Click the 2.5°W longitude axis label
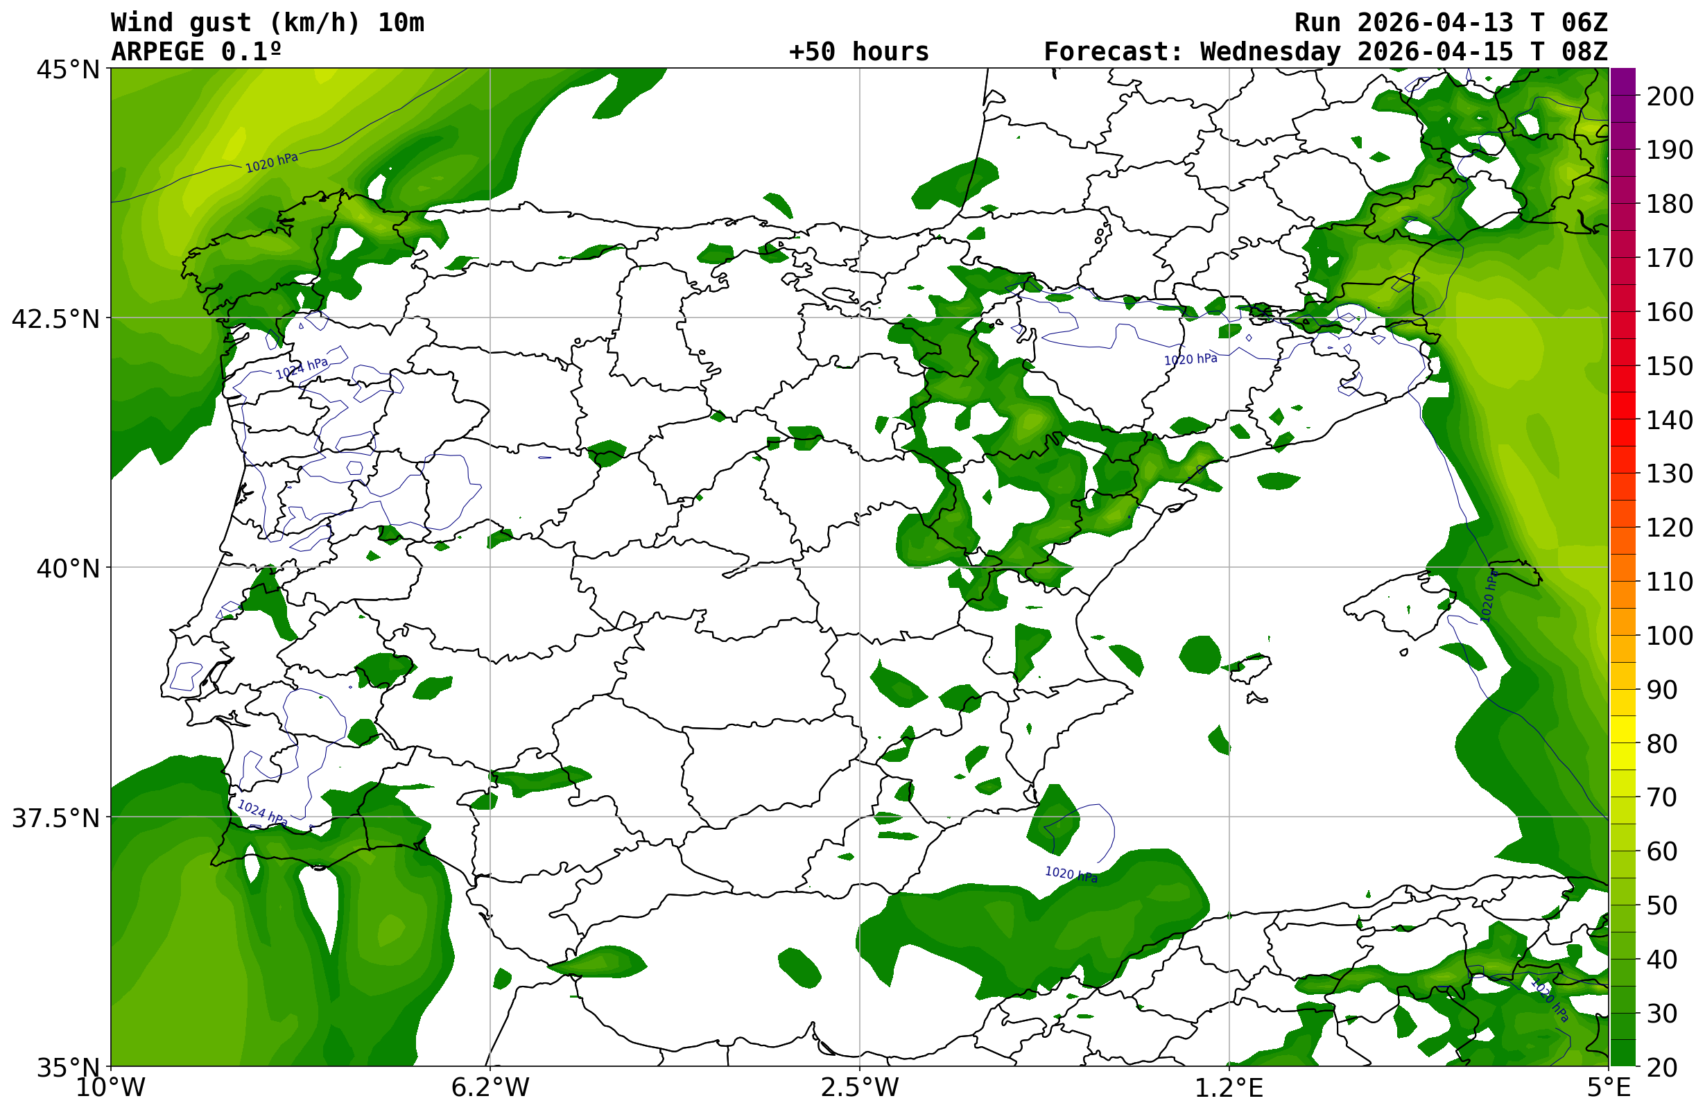This screenshot has width=1705, height=1112. point(860,1087)
